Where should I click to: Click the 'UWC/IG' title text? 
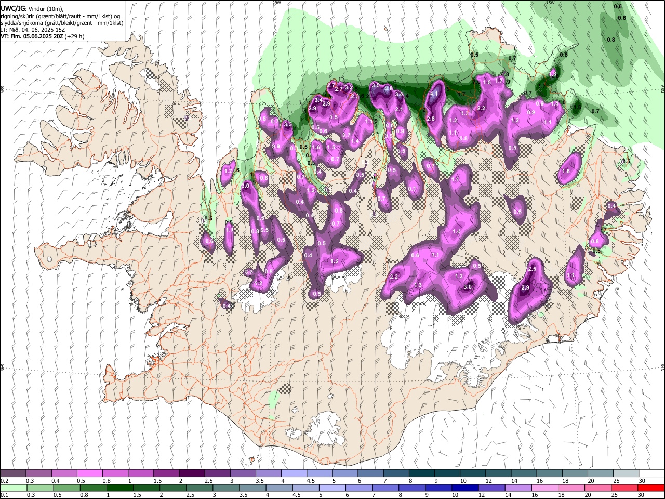click(x=12, y=8)
